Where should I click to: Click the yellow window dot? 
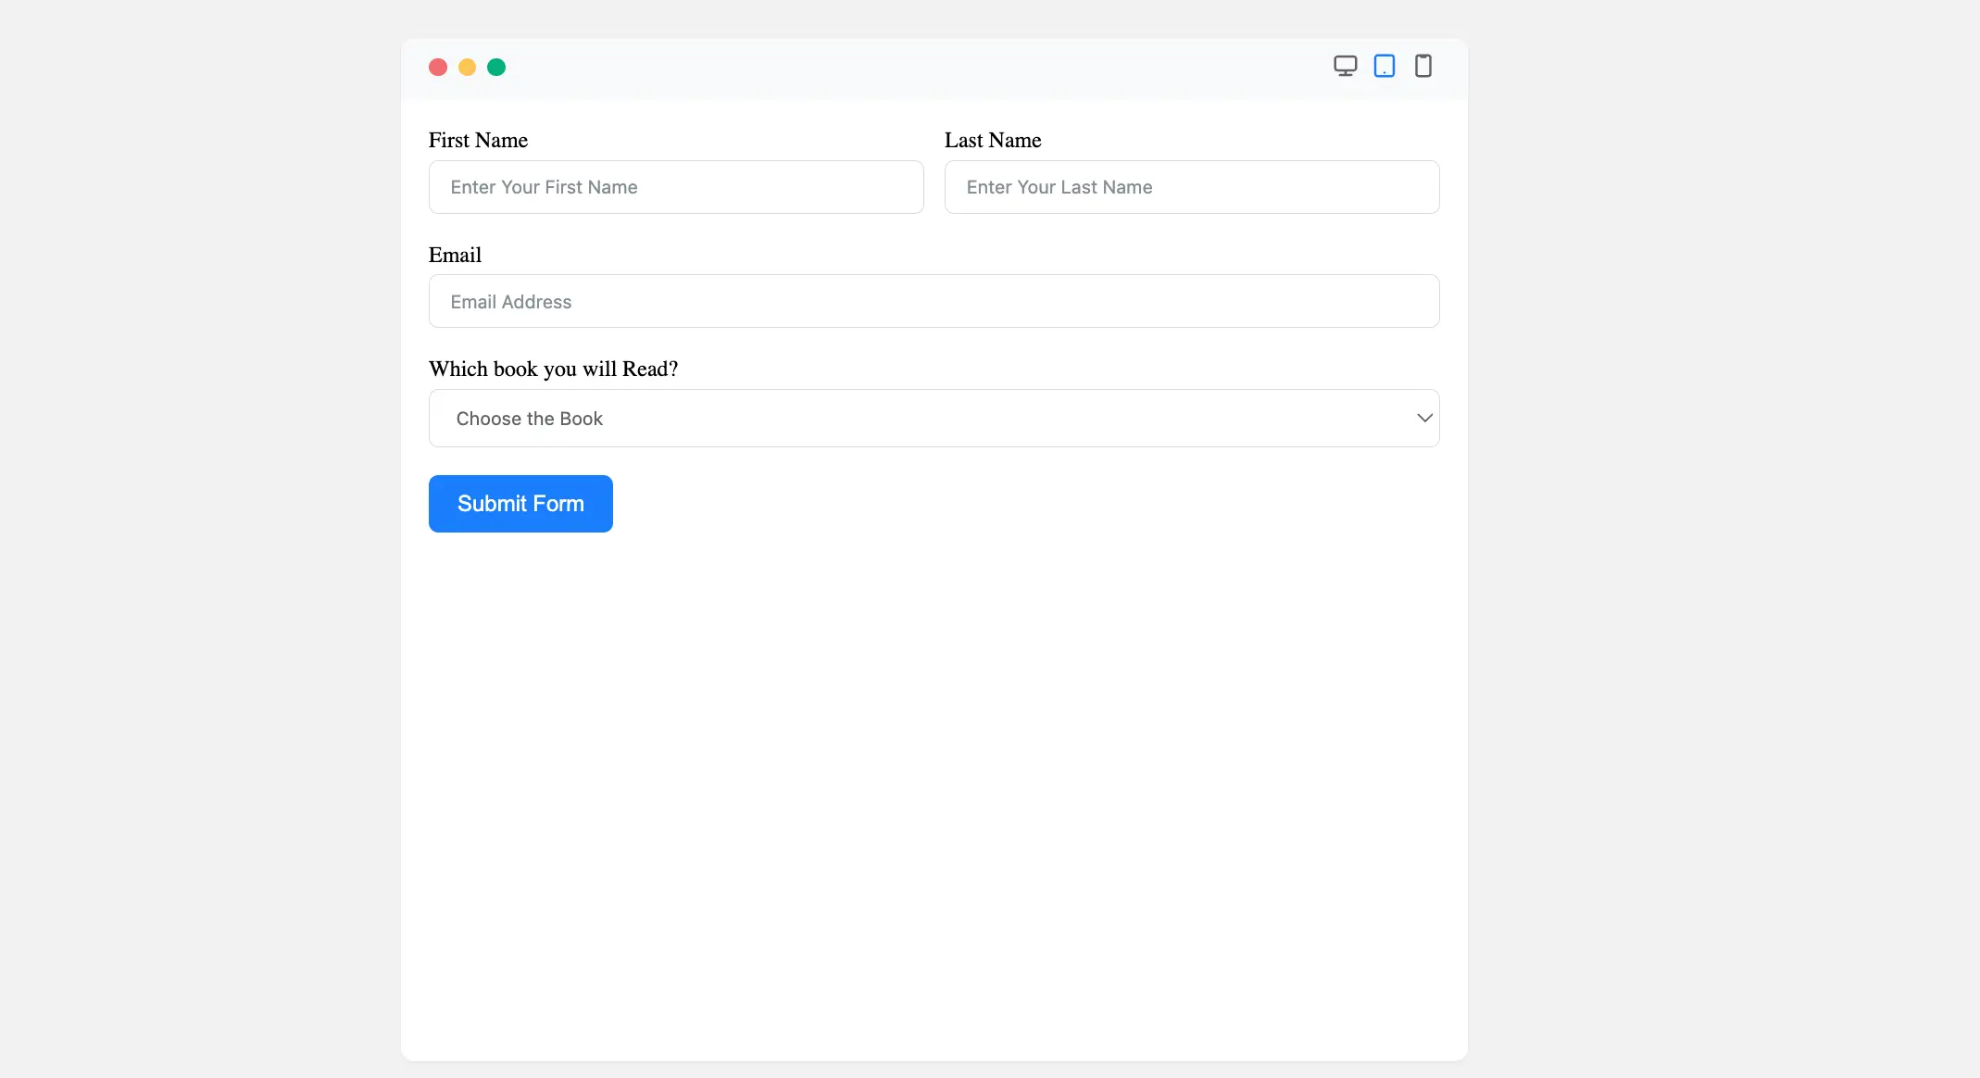coord(468,67)
